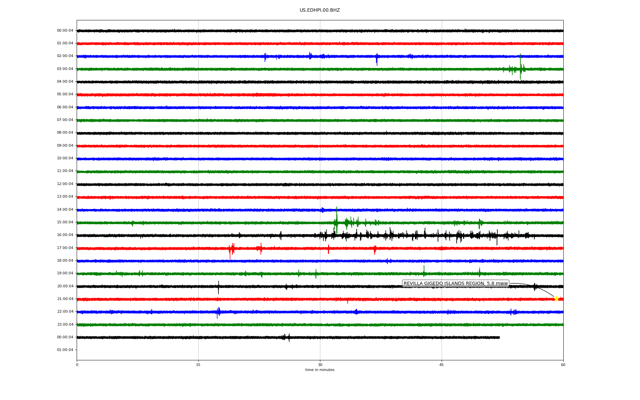Image resolution: width=640 pixels, height=400 pixels.
Task: Select the 14:00:04 time label
Action: click(65, 210)
